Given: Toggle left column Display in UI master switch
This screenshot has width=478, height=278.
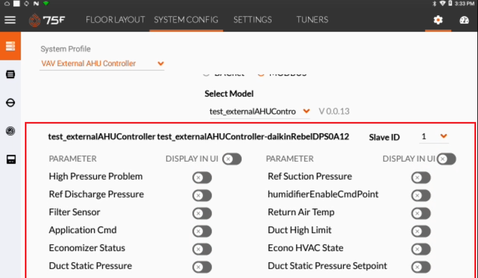Looking at the screenshot, I should tap(232, 159).
